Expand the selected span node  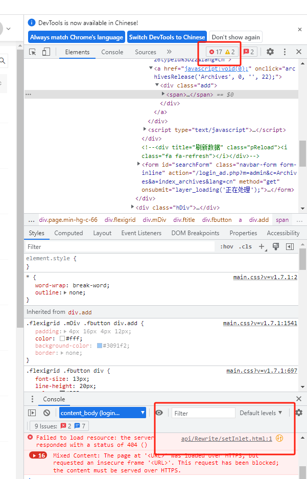click(163, 94)
